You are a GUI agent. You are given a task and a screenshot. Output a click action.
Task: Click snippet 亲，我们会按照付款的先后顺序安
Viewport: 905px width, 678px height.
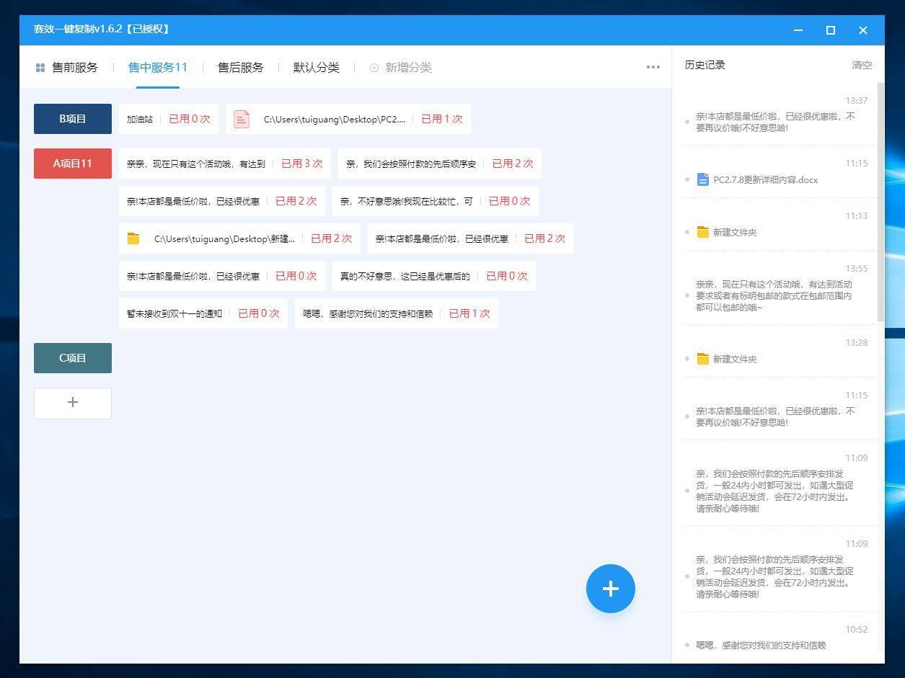[440, 164]
